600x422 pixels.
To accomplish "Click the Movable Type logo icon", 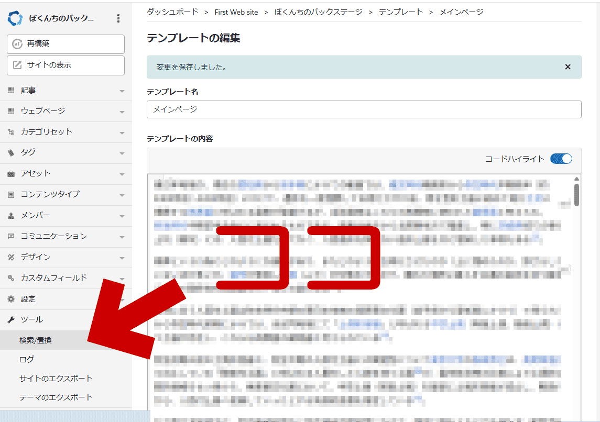I will 15,19.
